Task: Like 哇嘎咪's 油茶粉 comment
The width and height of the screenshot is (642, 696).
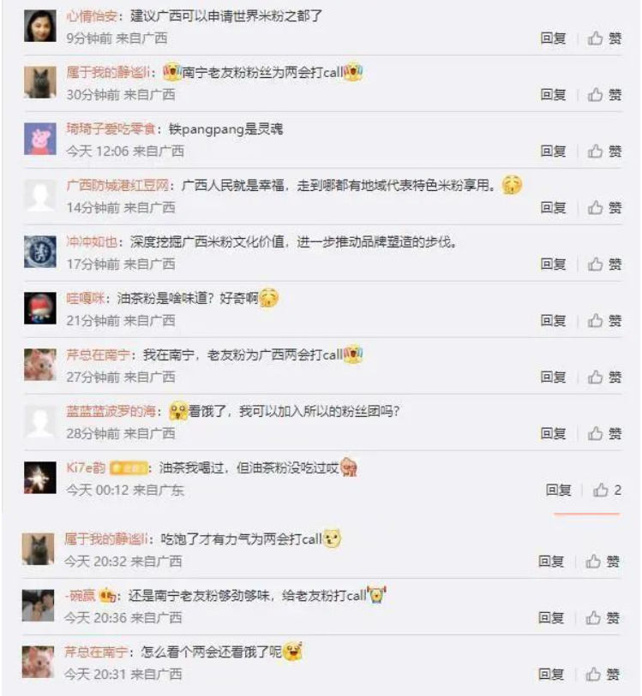Action: 604,320
